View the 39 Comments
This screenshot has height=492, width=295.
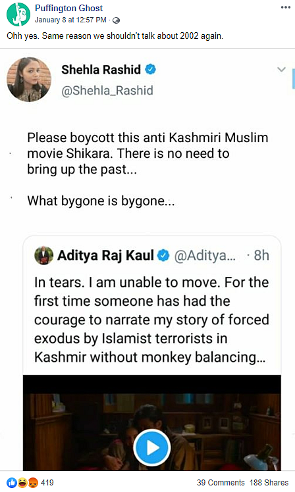pos(221,483)
